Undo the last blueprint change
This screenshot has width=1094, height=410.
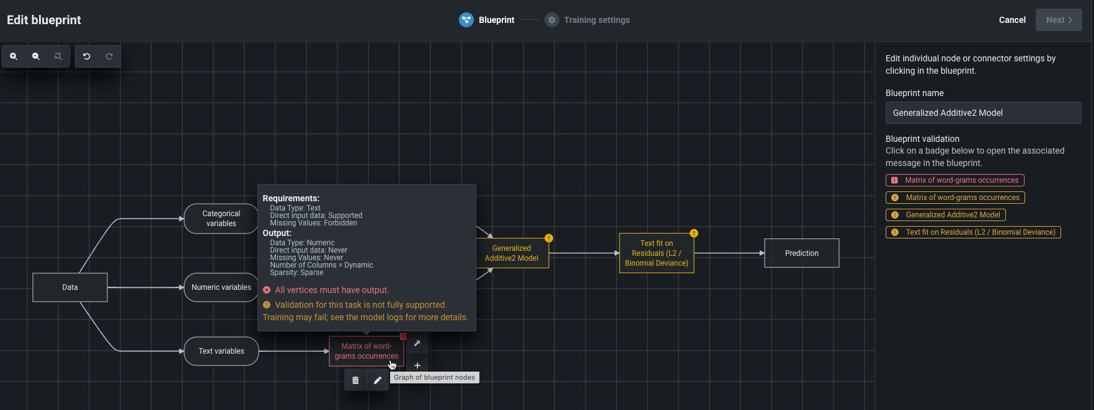[87, 56]
